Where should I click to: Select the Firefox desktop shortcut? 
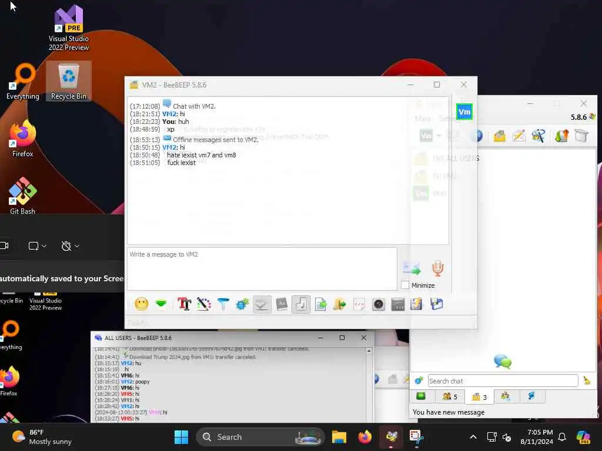click(x=23, y=139)
